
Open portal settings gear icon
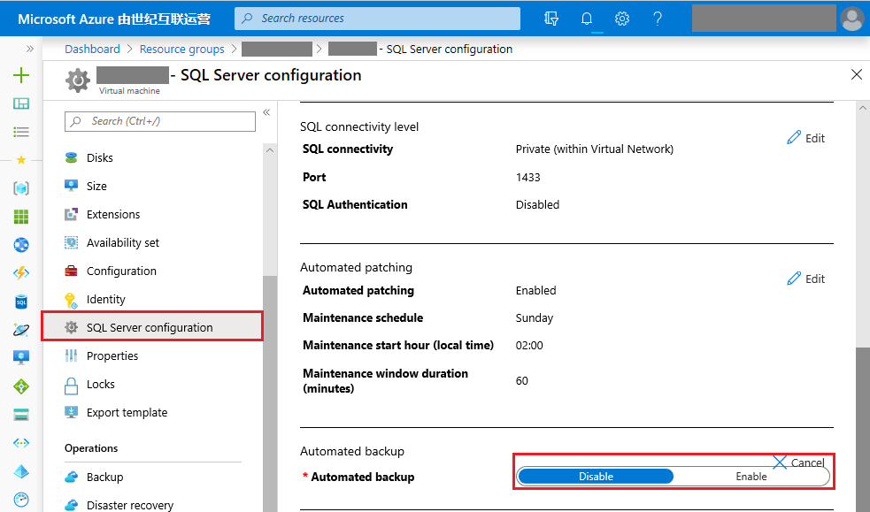[x=622, y=18]
